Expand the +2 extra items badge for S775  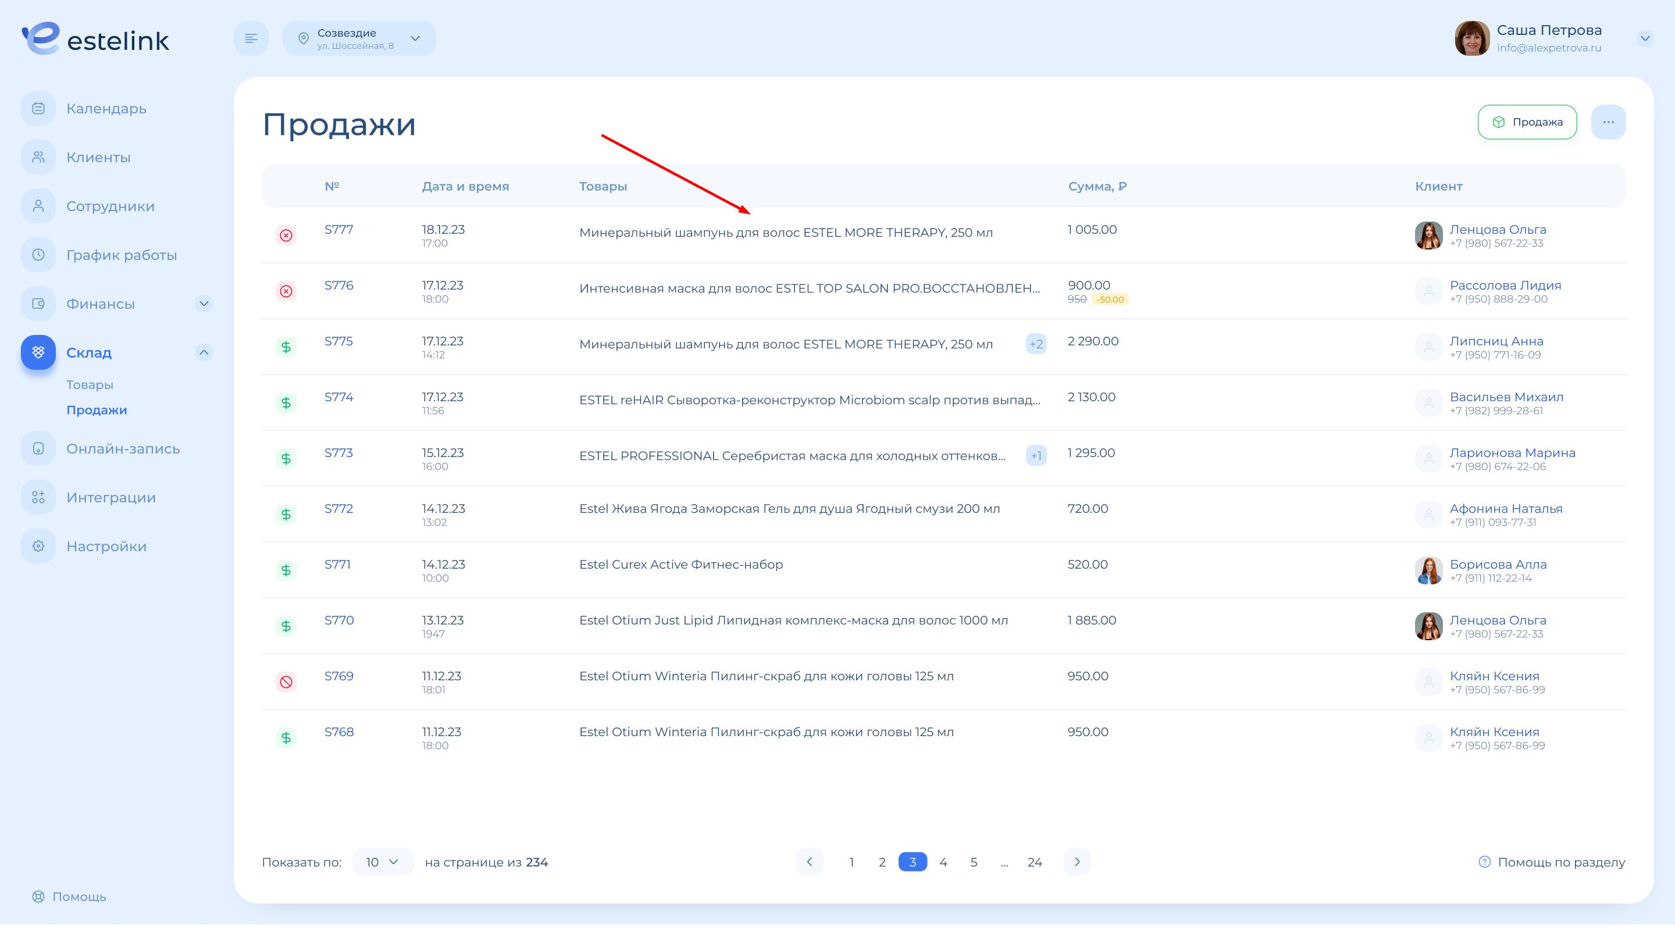pos(1036,344)
